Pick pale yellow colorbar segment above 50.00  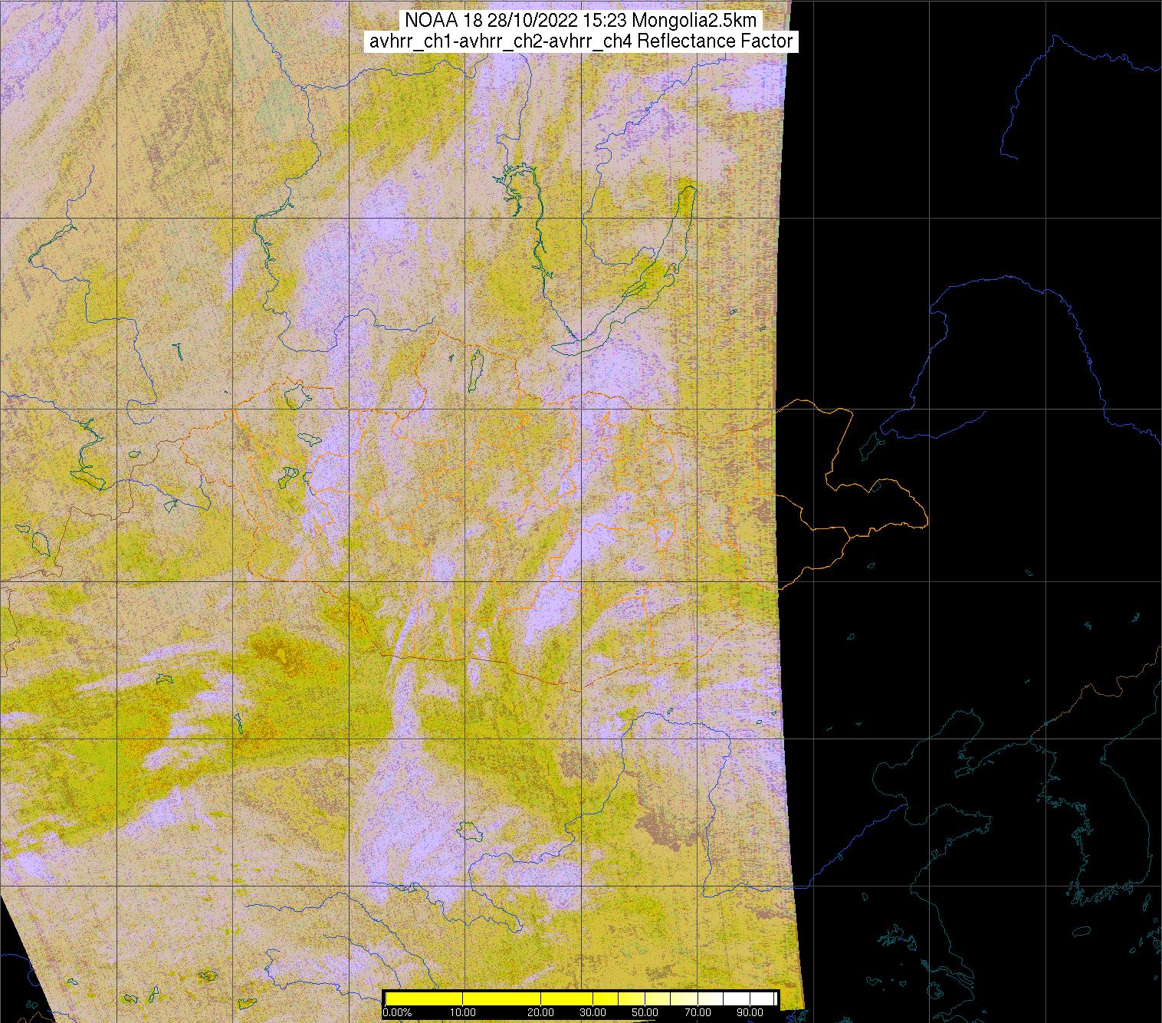pos(656,998)
